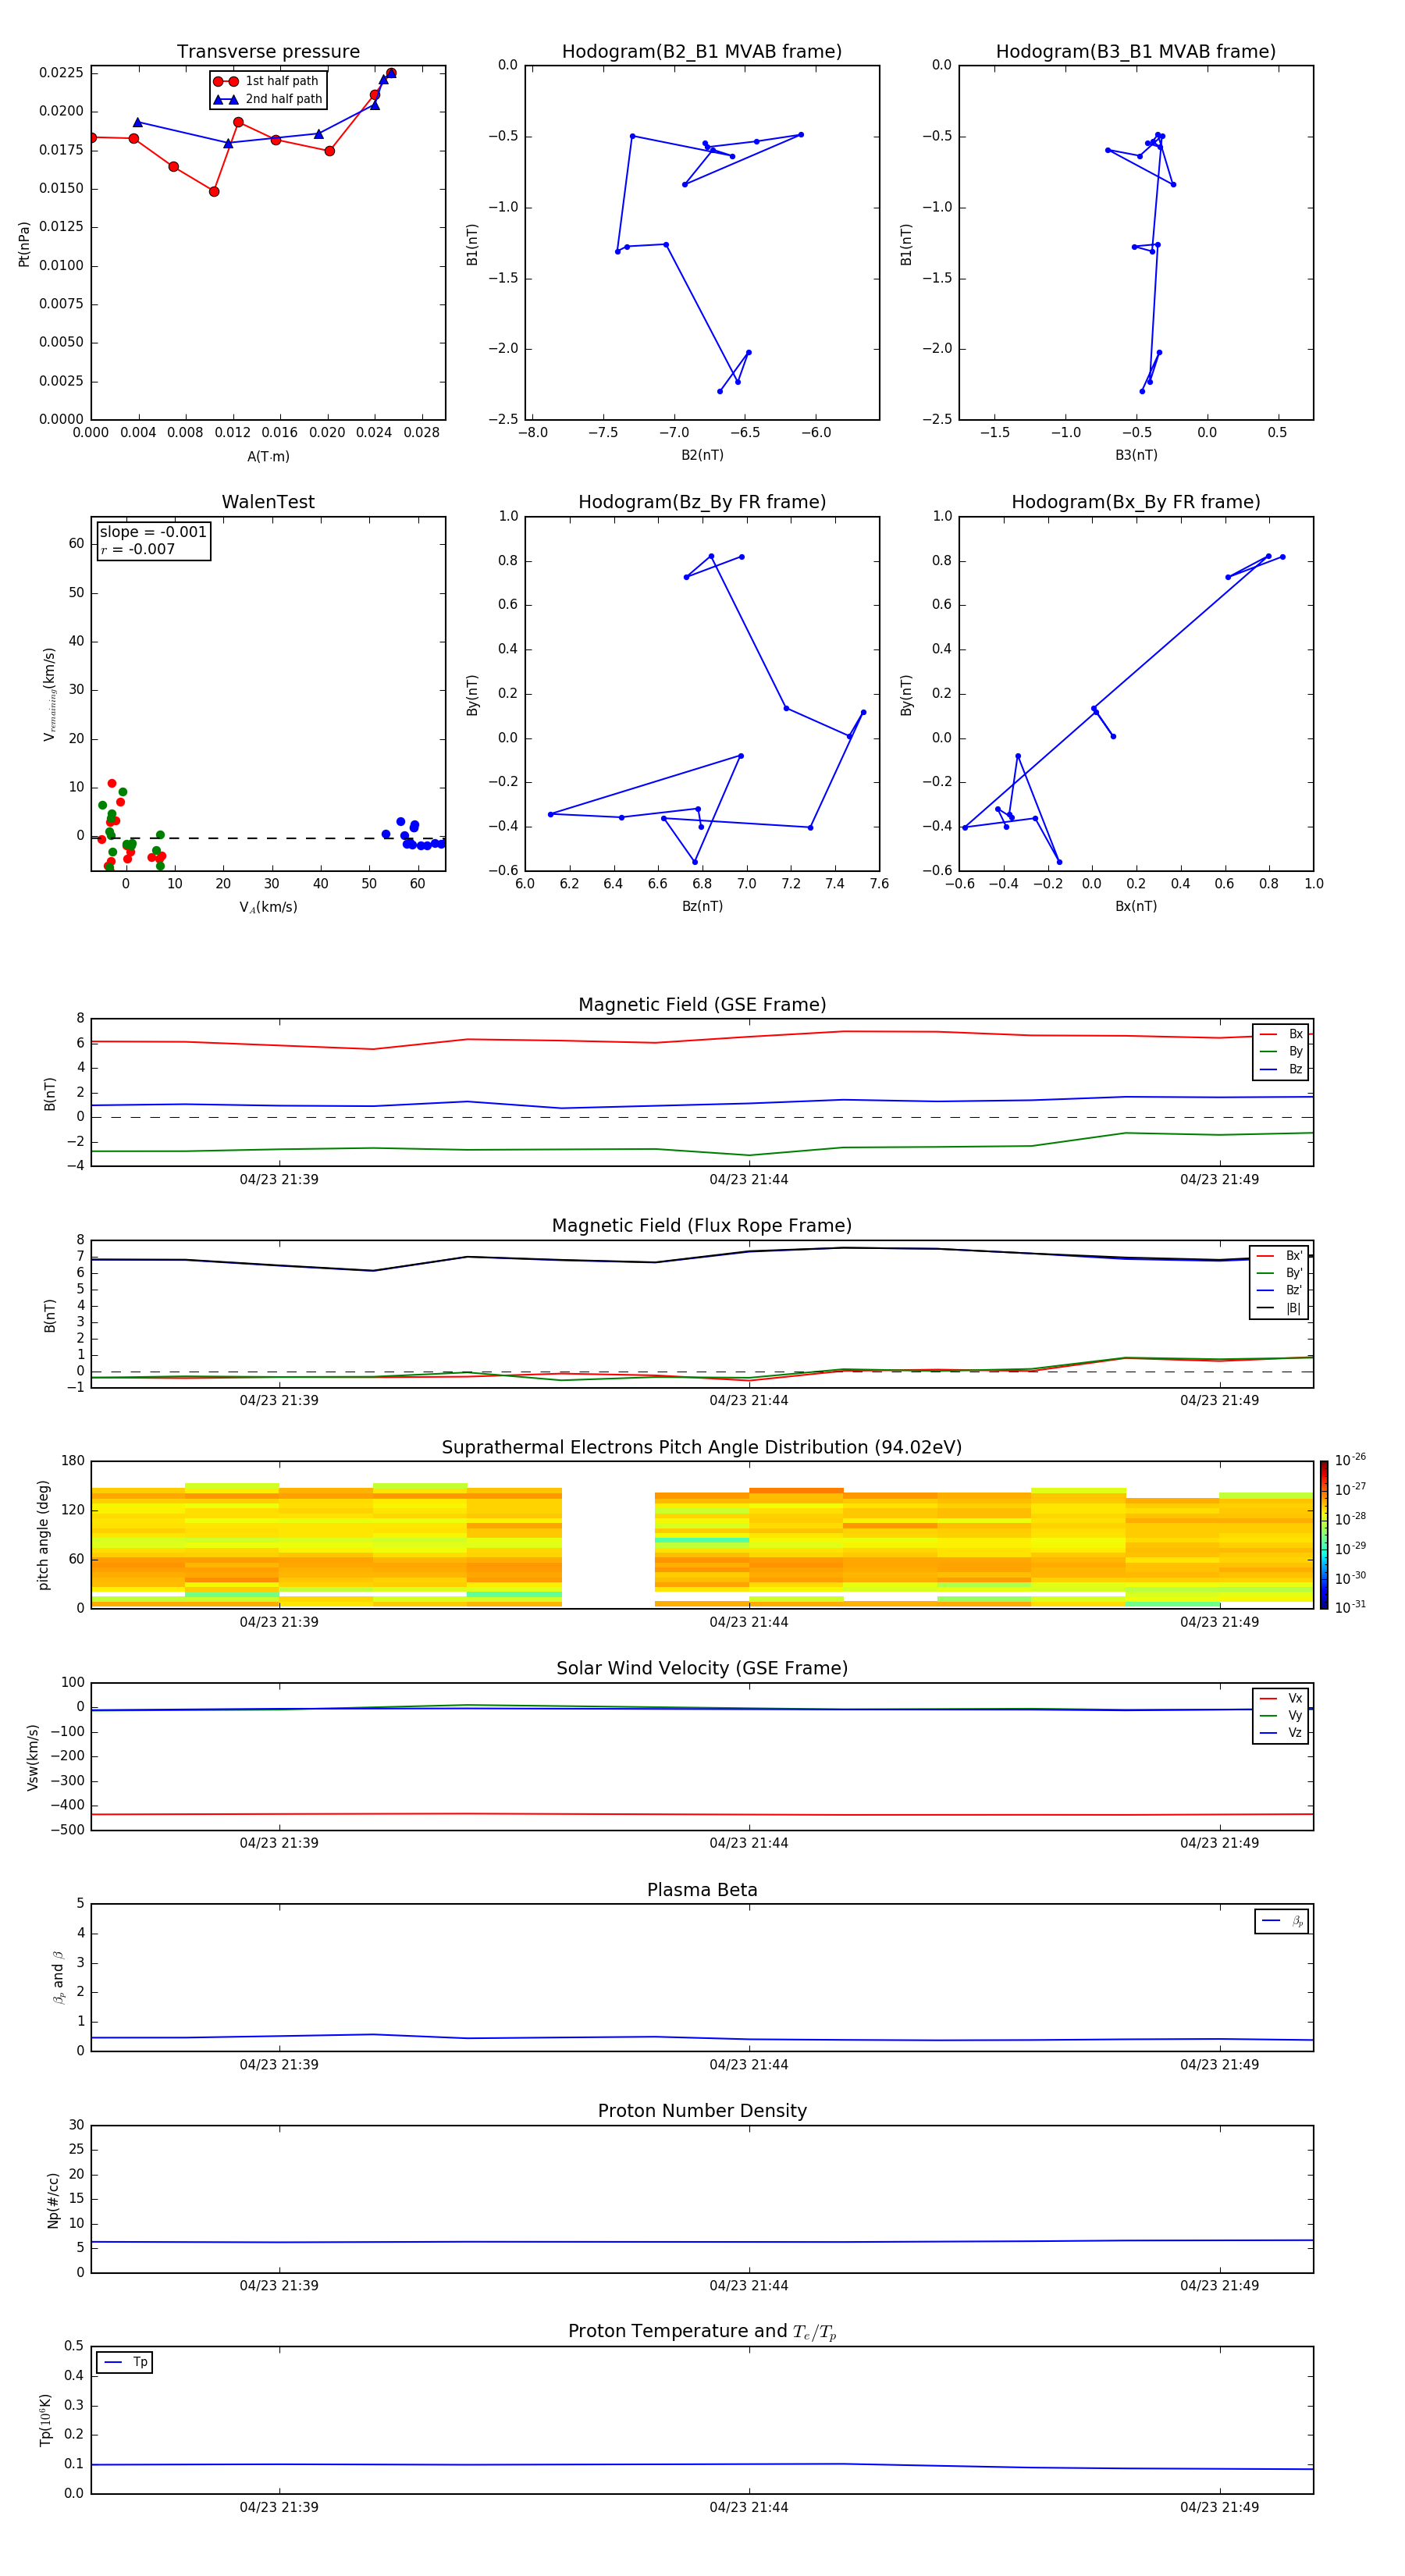
Task: Click the 'Vx' legend entry
Action: click(1281, 1698)
